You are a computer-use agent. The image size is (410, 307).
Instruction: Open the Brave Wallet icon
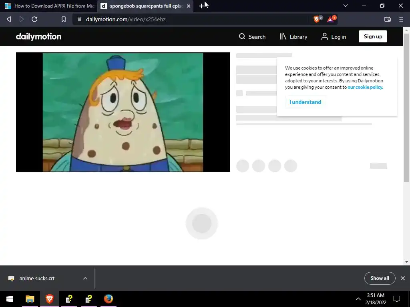click(388, 19)
